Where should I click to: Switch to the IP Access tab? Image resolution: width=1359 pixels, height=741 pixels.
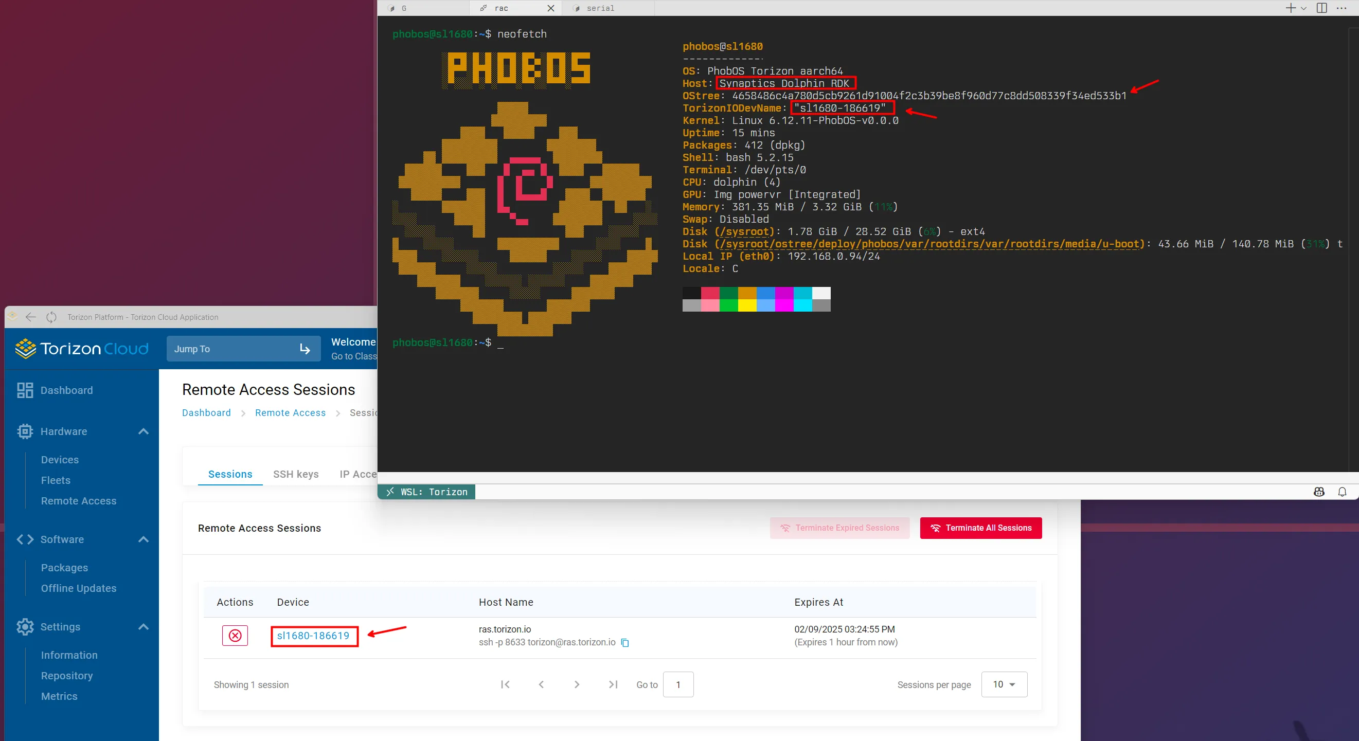(x=358, y=474)
